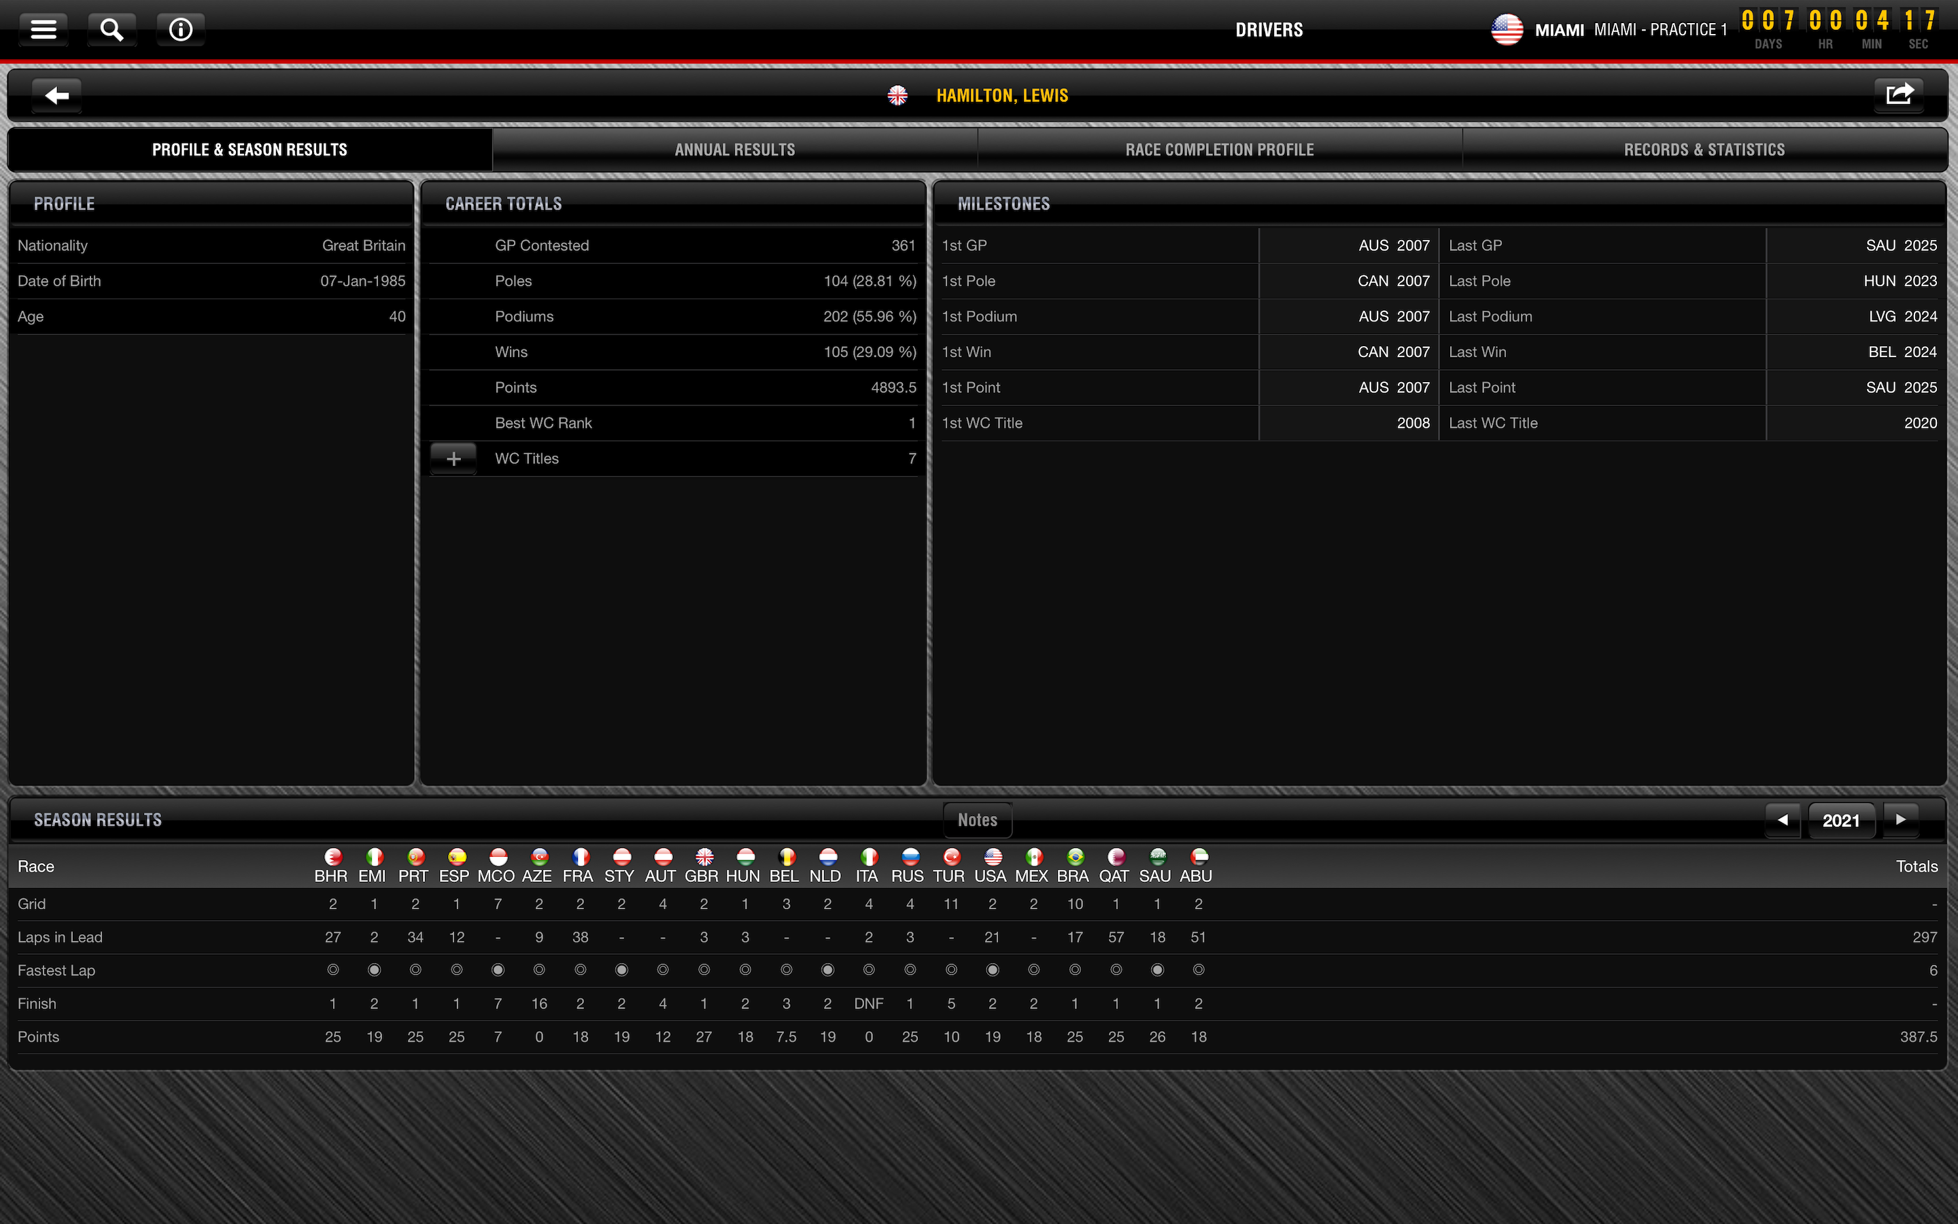Click the DNF finish result for ITA
Screen dimensions: 1958x1224
(x=869, y=1004)
